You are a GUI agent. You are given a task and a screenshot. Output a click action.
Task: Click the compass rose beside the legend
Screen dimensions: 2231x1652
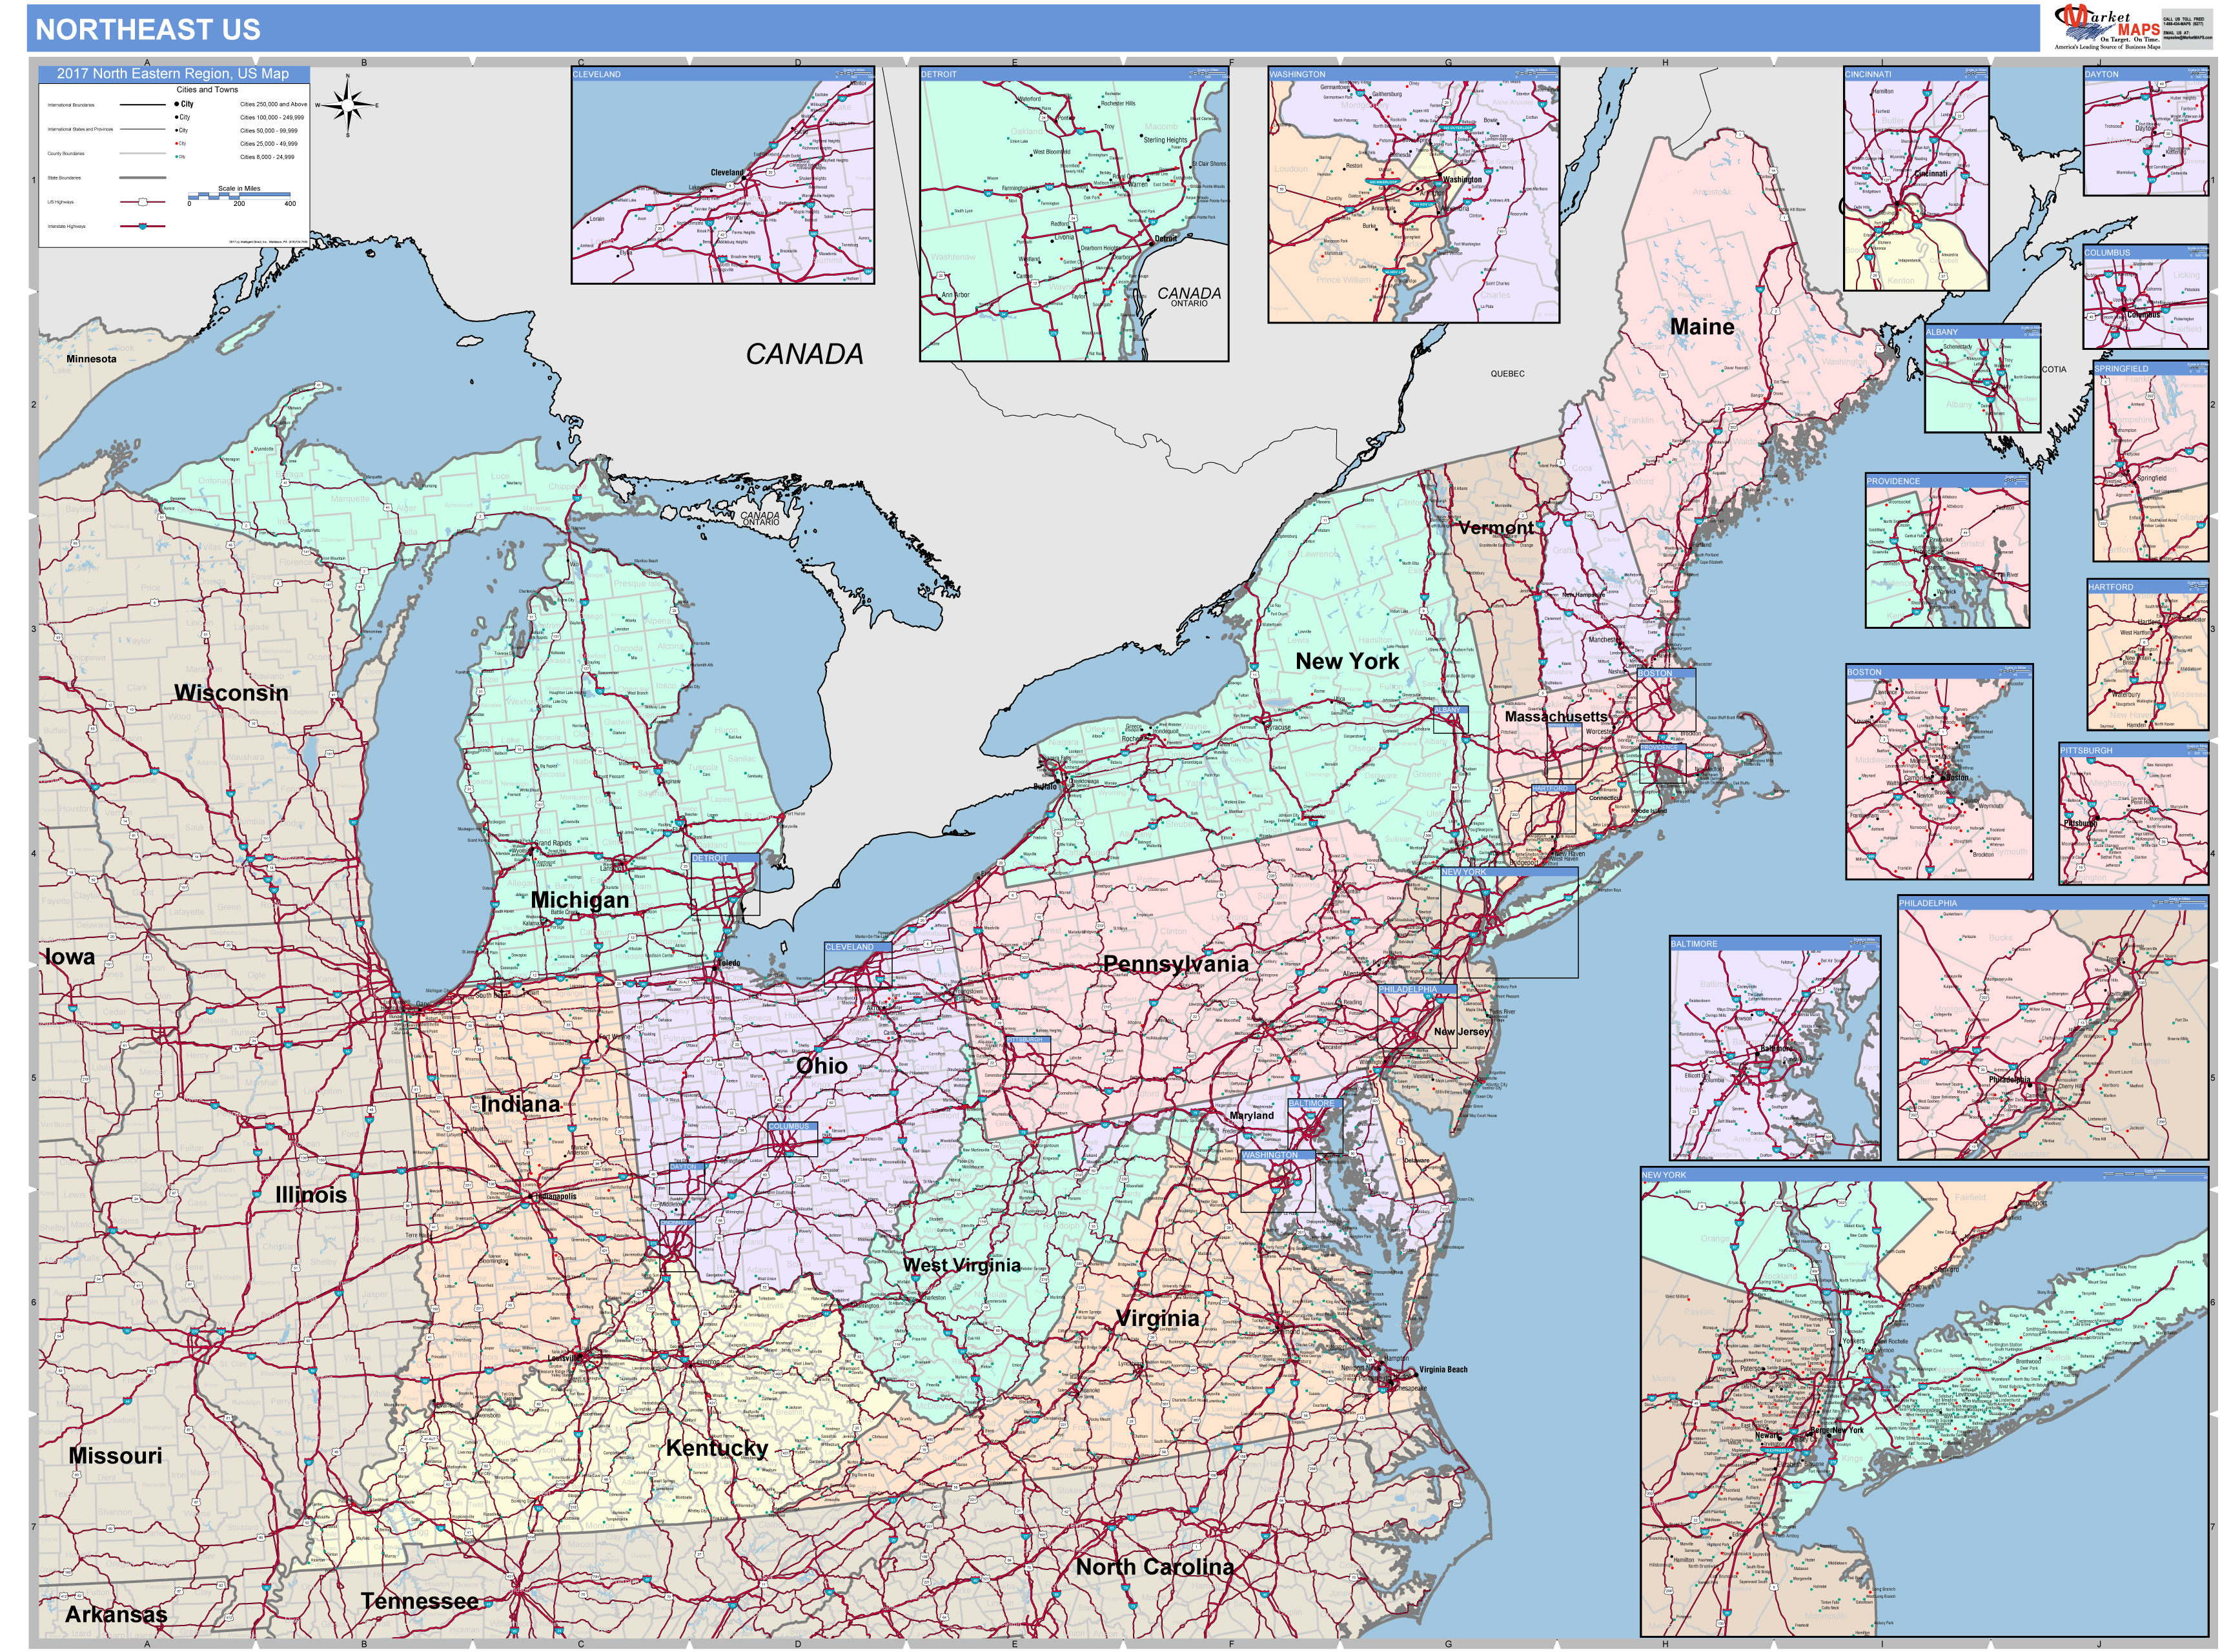click(x=347, y=104)
